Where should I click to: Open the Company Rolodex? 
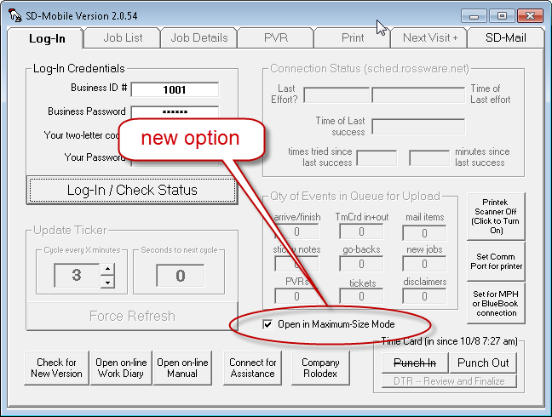coord(320,368)
